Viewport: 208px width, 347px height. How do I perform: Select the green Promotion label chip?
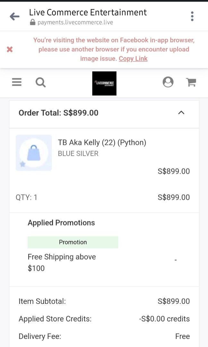73,242
